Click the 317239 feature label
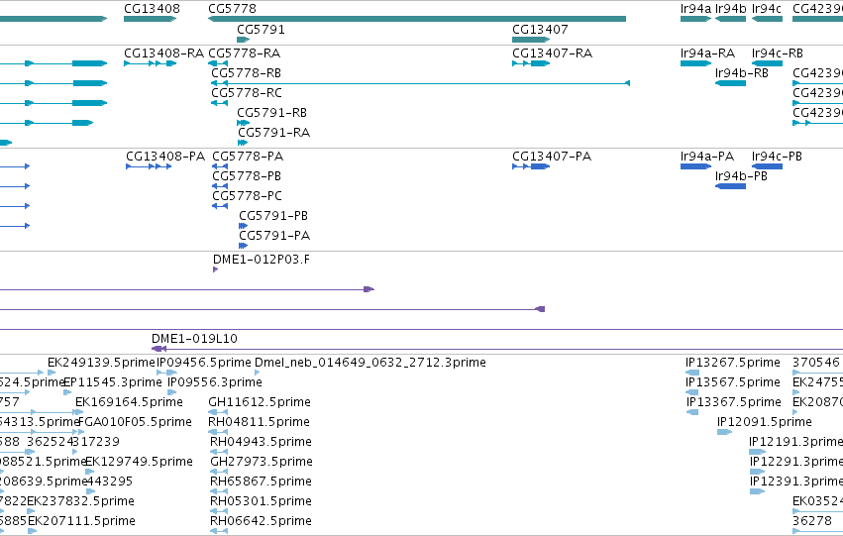843x536 pixels. pyautogui.click(x=96, y=442)
